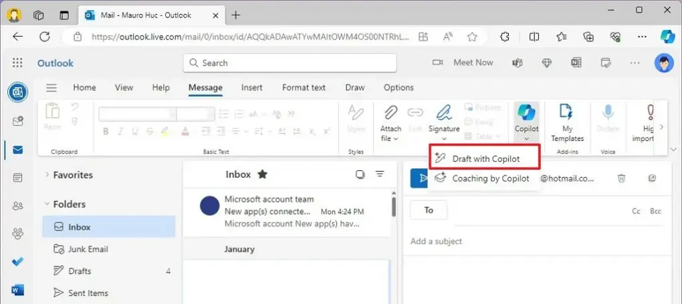Click the Add a subject field
The width and height of the screenshot is (682, 304).
[537, 241]
